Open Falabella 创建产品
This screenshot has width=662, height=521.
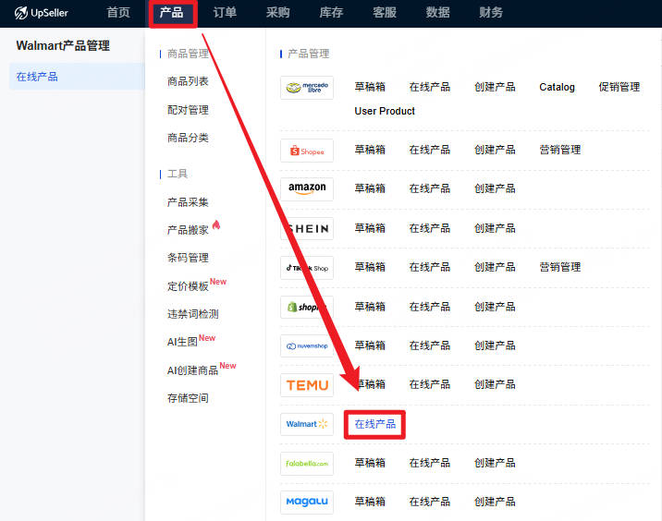tap(495, 463)
